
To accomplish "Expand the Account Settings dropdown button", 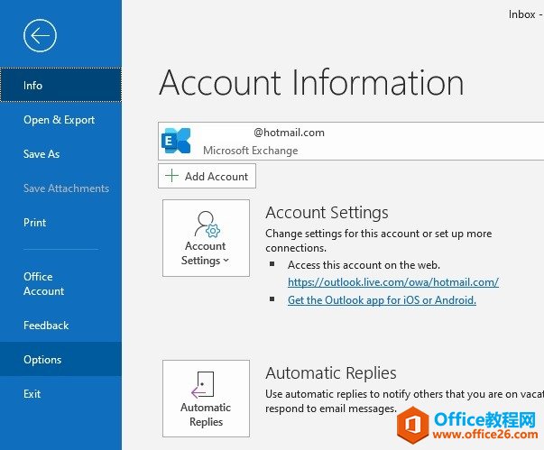I will pos(206,238).
